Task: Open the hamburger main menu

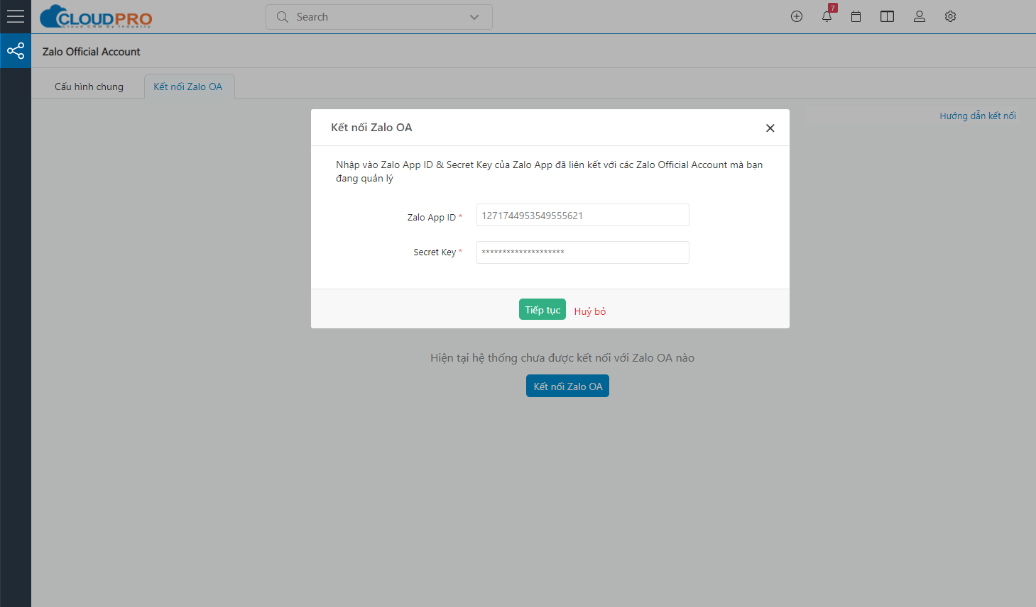Action: 16,16
